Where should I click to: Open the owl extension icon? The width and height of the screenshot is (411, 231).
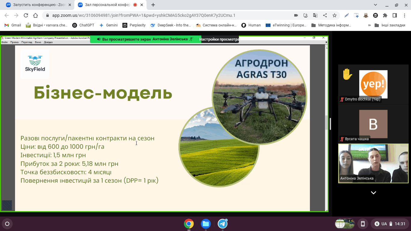tap(366, 15)
